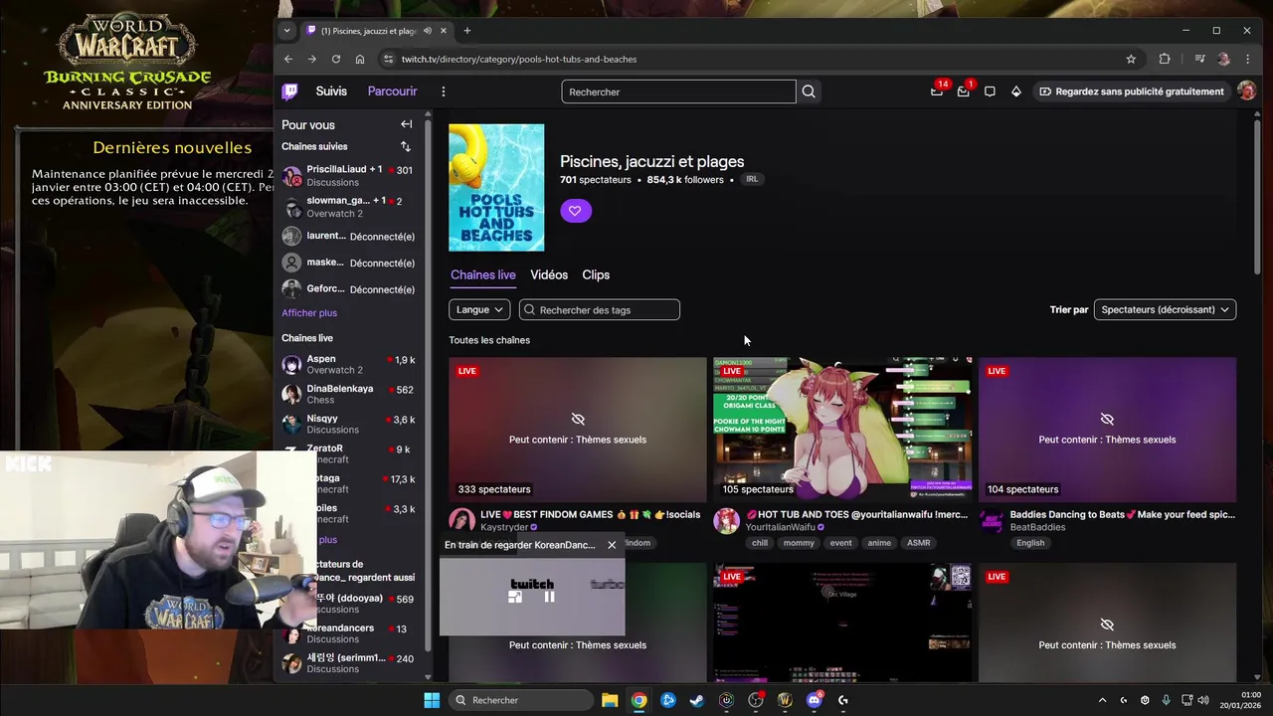Open the Langue filter dropdown
Screen dimensions: 1273x716
pyautogui.click(x=479, y=310)
